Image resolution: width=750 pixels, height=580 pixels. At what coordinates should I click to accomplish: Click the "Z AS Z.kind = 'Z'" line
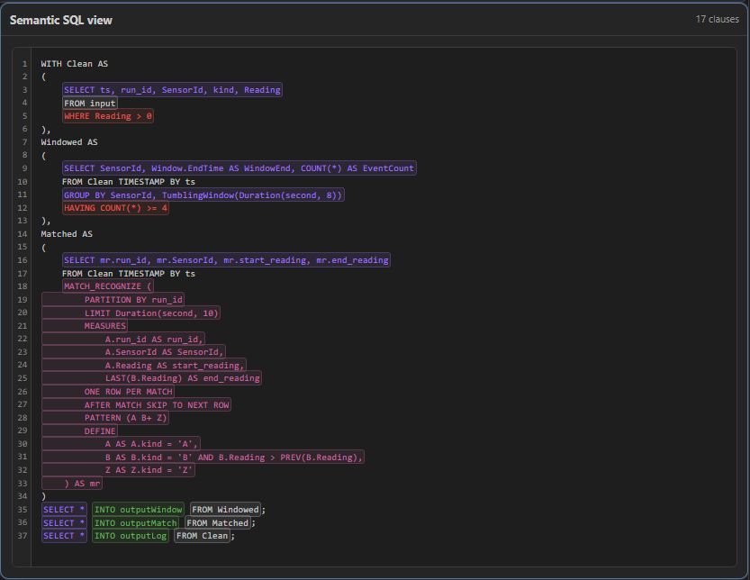119,470
